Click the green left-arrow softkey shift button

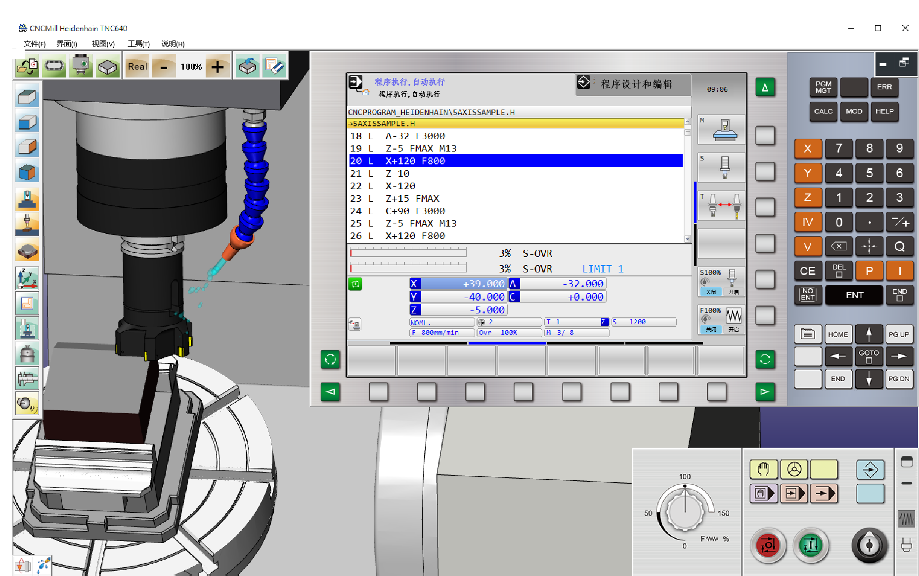tap(330, 392)
